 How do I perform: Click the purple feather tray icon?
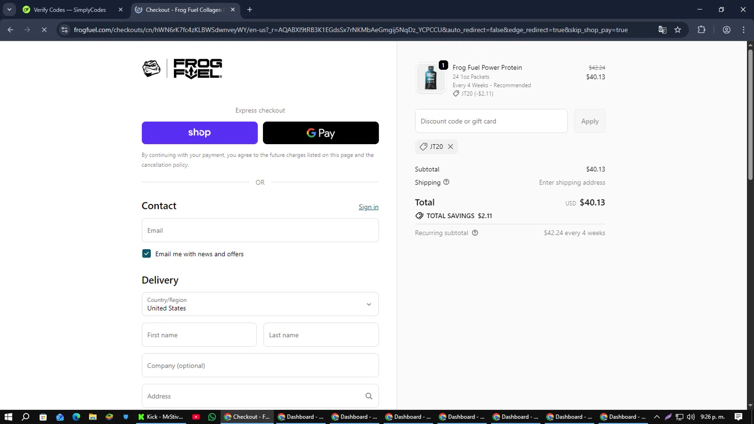pyautogui.click(x=668, y=416)
